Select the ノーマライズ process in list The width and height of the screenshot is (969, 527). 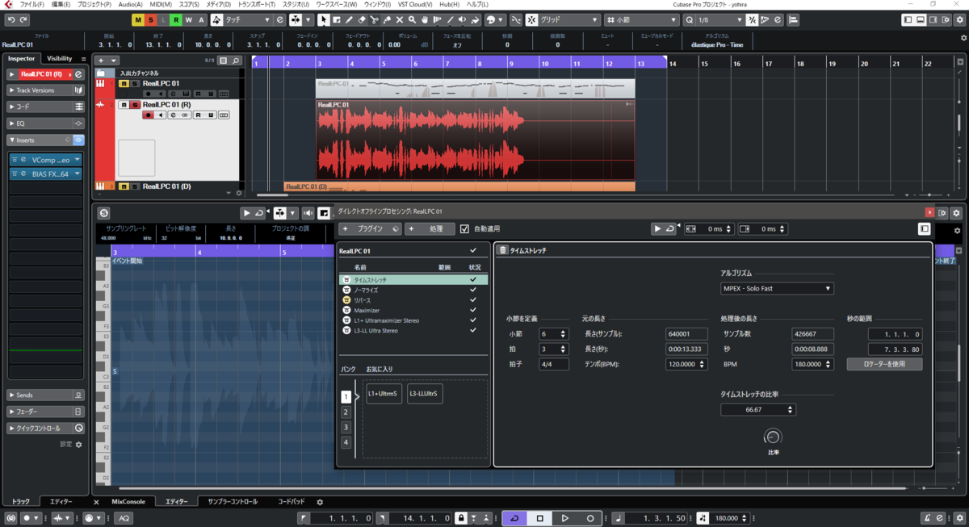point(413,290)
